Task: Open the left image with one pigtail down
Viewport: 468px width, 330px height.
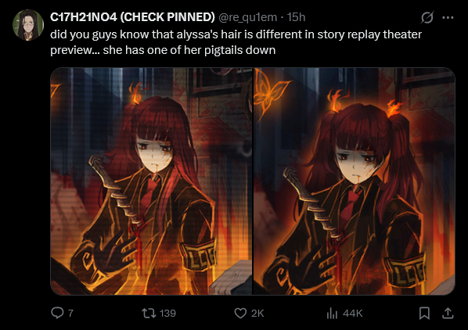Action: [151, 181]
